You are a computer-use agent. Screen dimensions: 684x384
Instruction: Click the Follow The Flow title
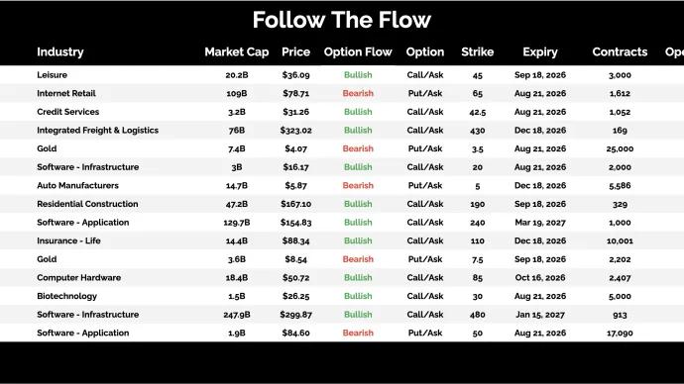342,20
